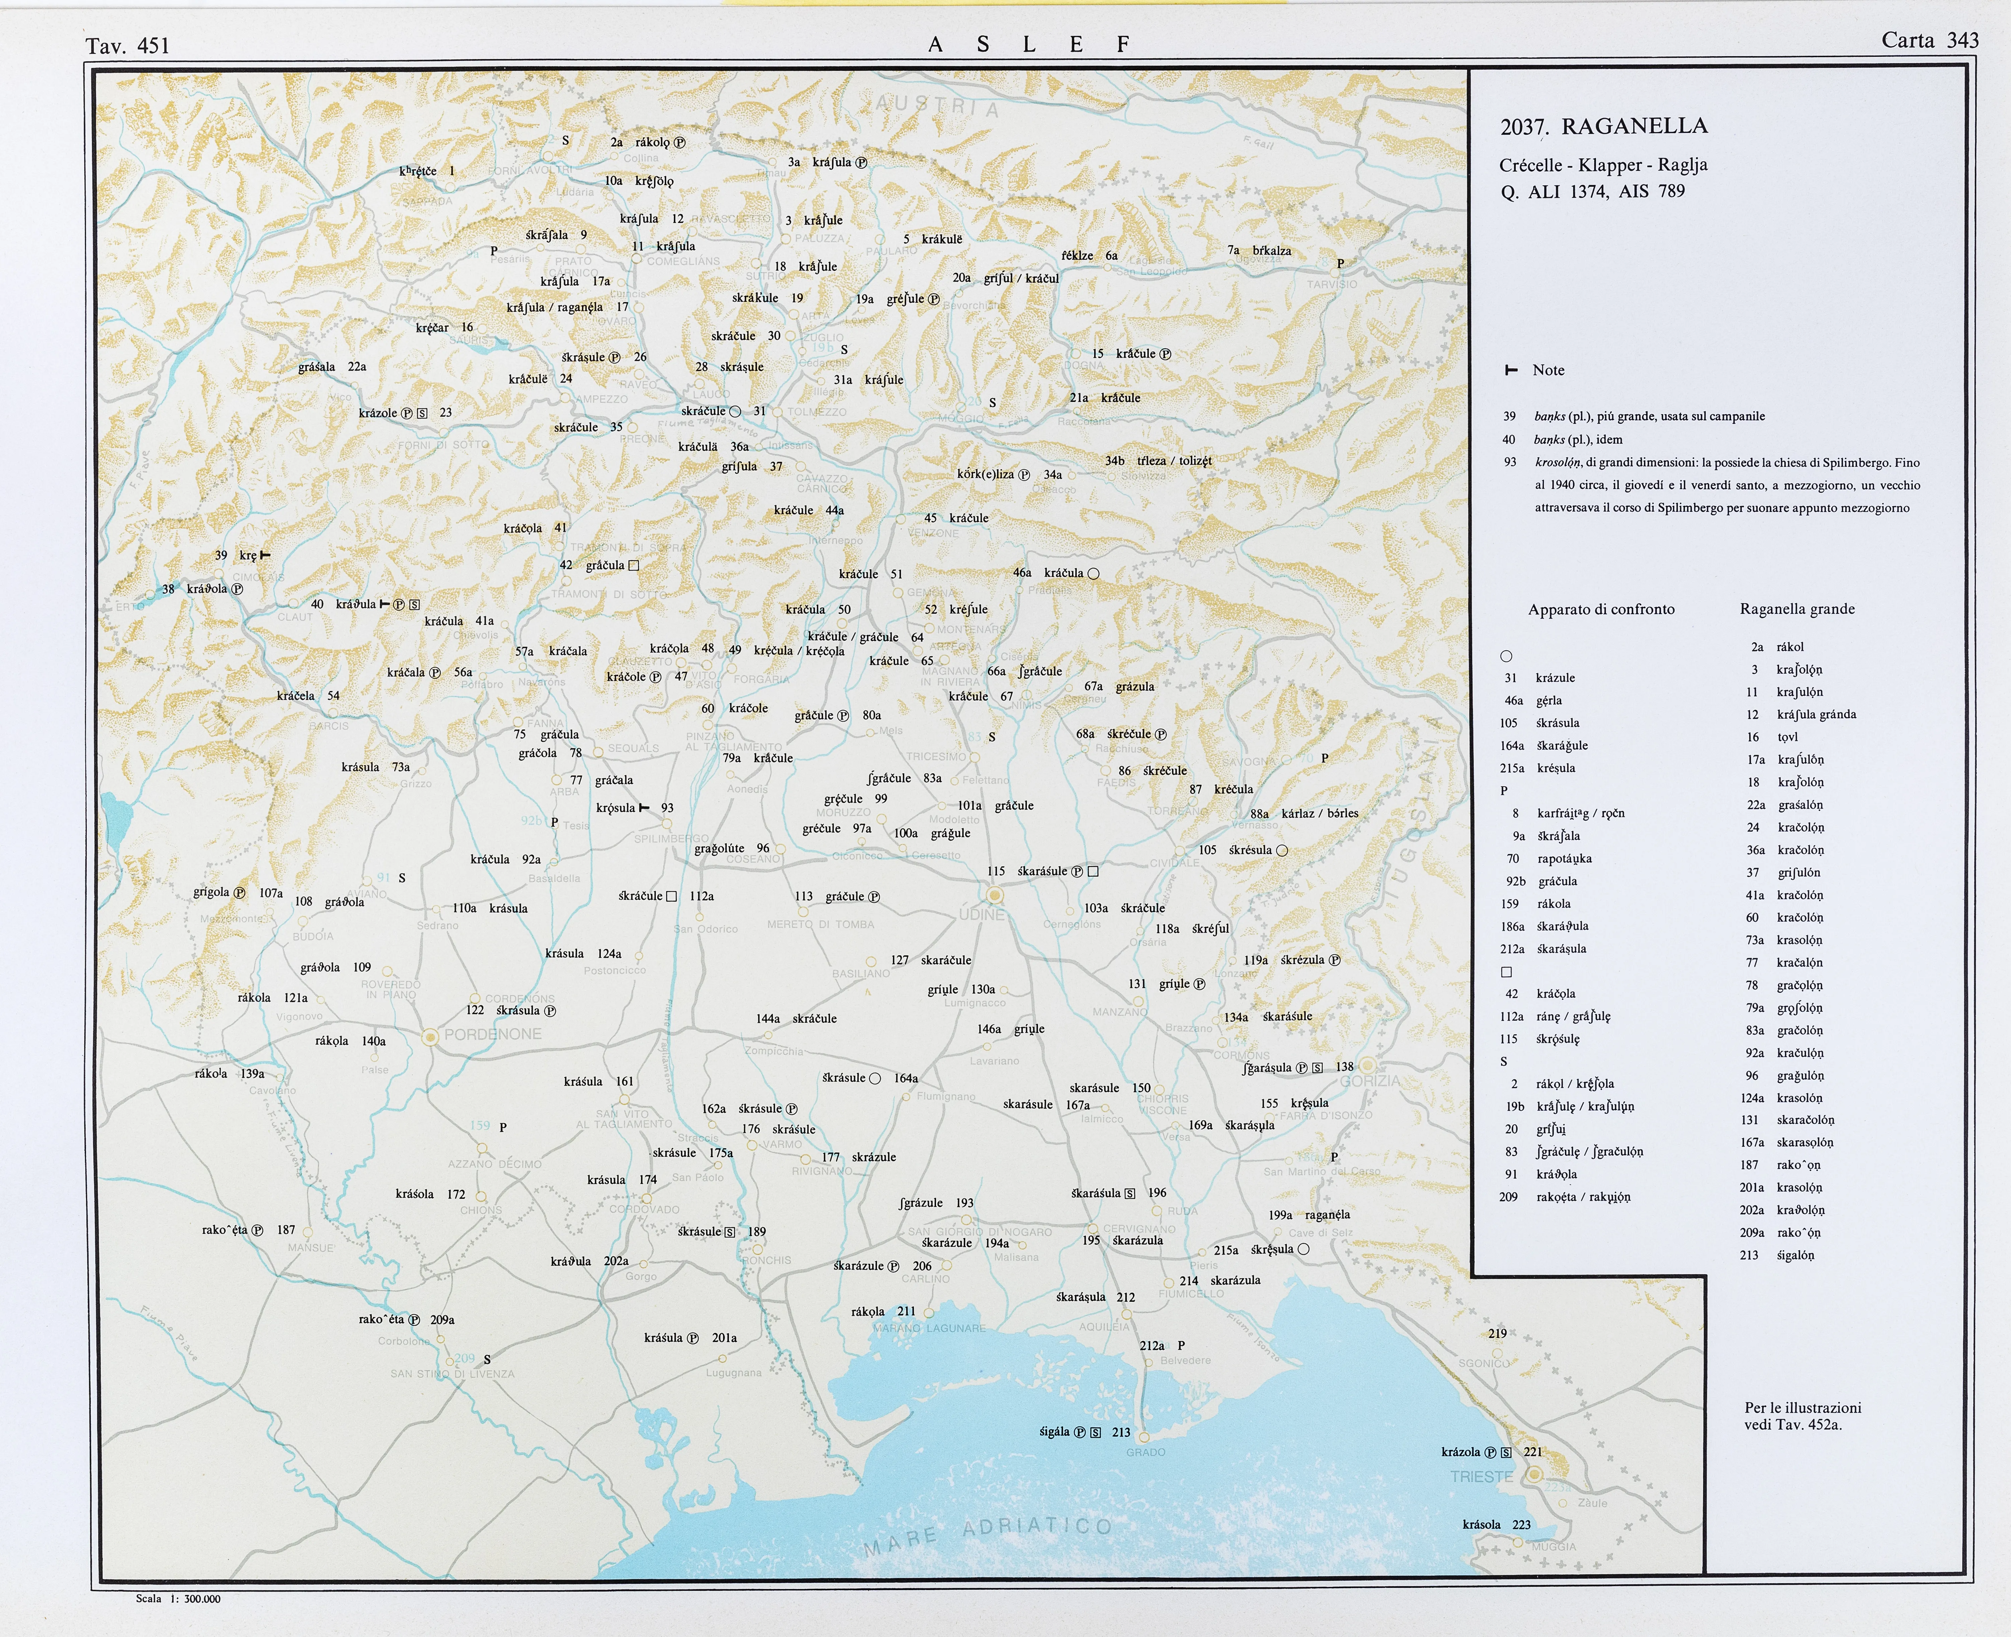
Task: Click the Trieste city marker circle
Action: coord(1535,1474)
